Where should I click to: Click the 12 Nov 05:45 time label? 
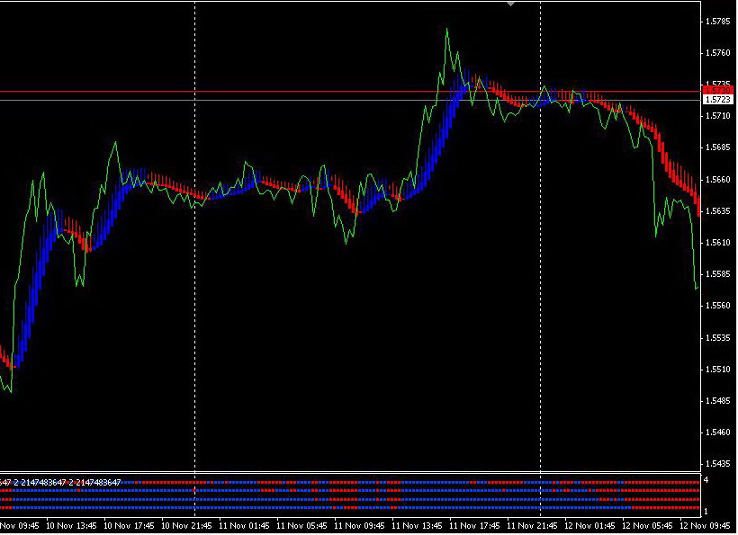pyautogui.click(x=647, y=526)
